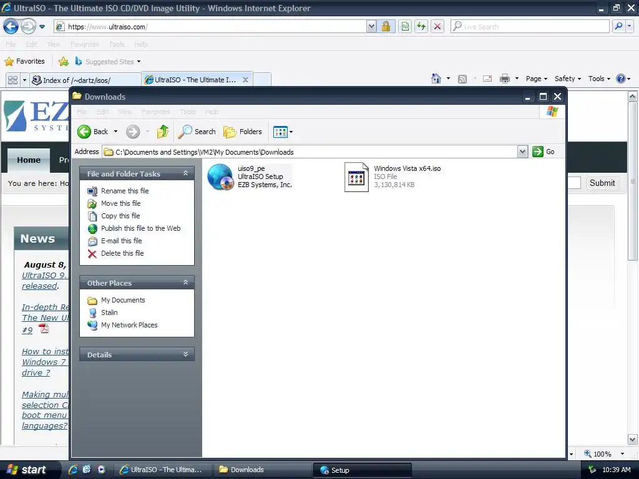Switch to Index of /~dartz/isos/ tab
Image resolution: width=639 pixels, height=479 pixels.
(x=85, y=80)
